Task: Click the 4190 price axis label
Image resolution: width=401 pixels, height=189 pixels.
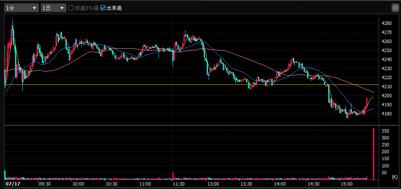Action: pyautogui.click(x=386, y=105)
